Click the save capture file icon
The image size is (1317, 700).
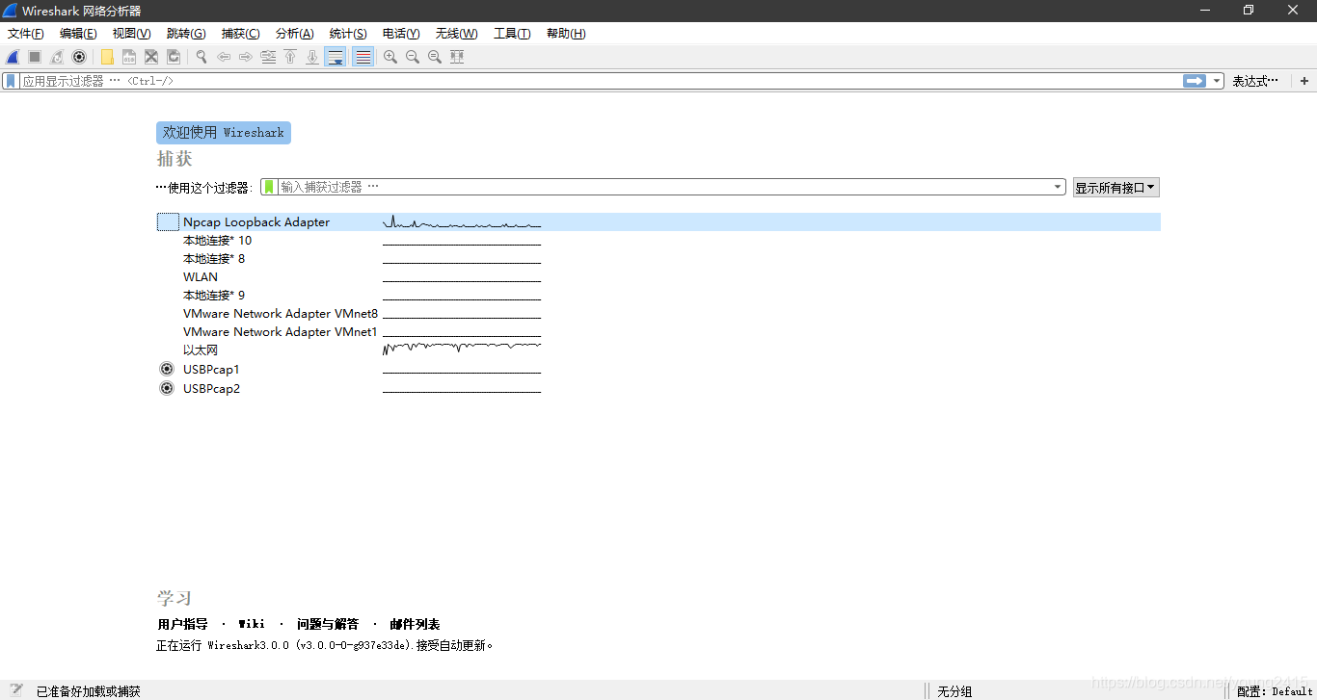coord(129,57)
